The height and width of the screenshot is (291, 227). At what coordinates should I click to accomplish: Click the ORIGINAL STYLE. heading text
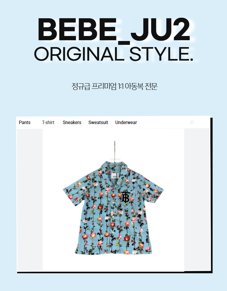point(114,54)
